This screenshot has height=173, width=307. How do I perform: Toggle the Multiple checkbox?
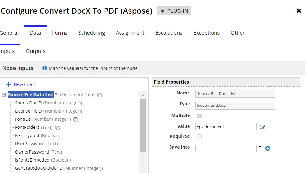tap(199, 116)
